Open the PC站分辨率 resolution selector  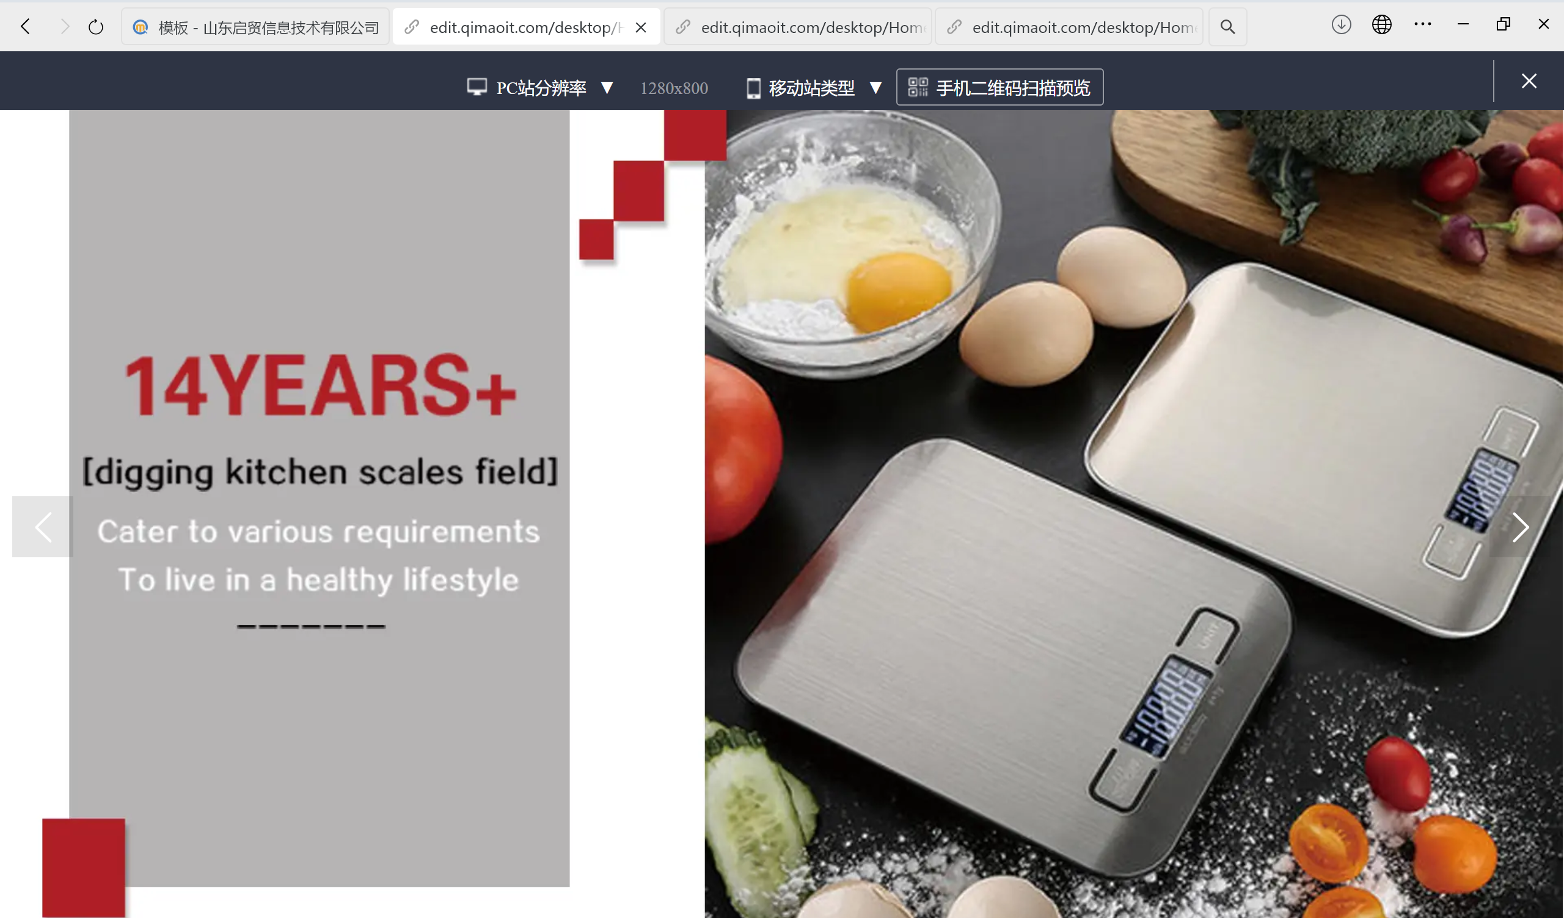540,88
